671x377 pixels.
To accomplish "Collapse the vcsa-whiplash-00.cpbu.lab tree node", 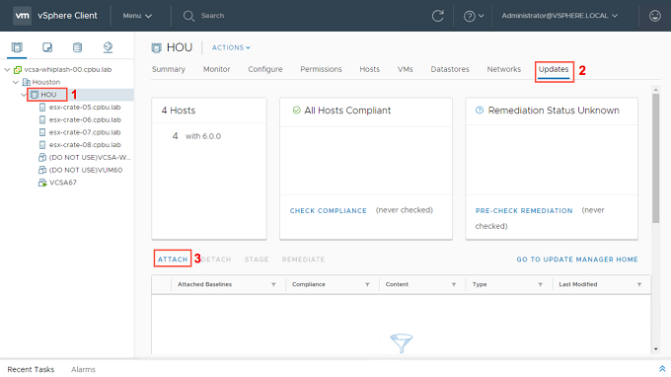I will 7,69.
